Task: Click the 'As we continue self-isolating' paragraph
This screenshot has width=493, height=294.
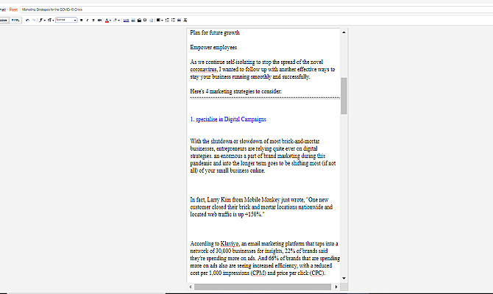Action: (263, 69)
